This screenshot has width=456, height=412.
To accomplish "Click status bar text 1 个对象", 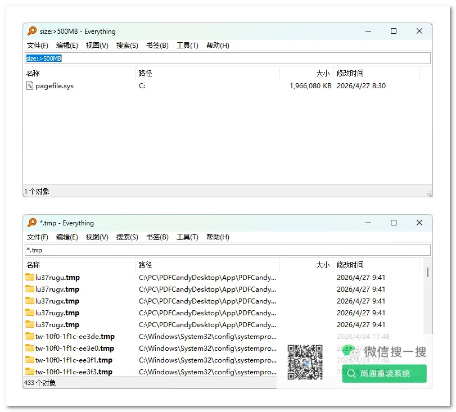I will click(x=37, y=191).
